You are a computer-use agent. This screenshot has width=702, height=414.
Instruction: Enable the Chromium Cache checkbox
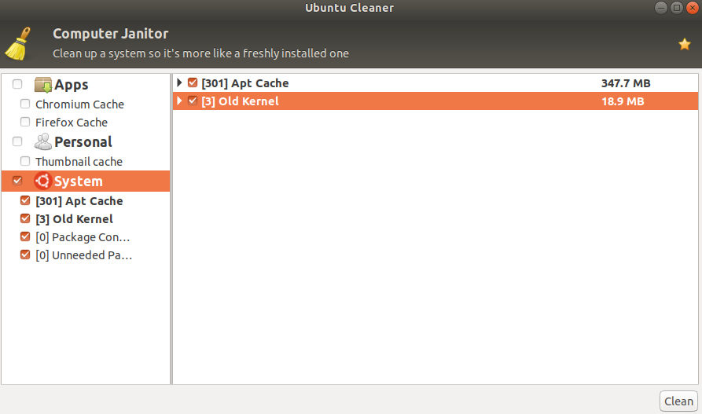click(25, 104)
